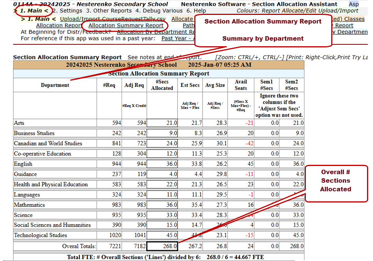Select the Arts #Secs Allocated field
The height and width of the screenshot is (261, 373).
coord(162,123)
